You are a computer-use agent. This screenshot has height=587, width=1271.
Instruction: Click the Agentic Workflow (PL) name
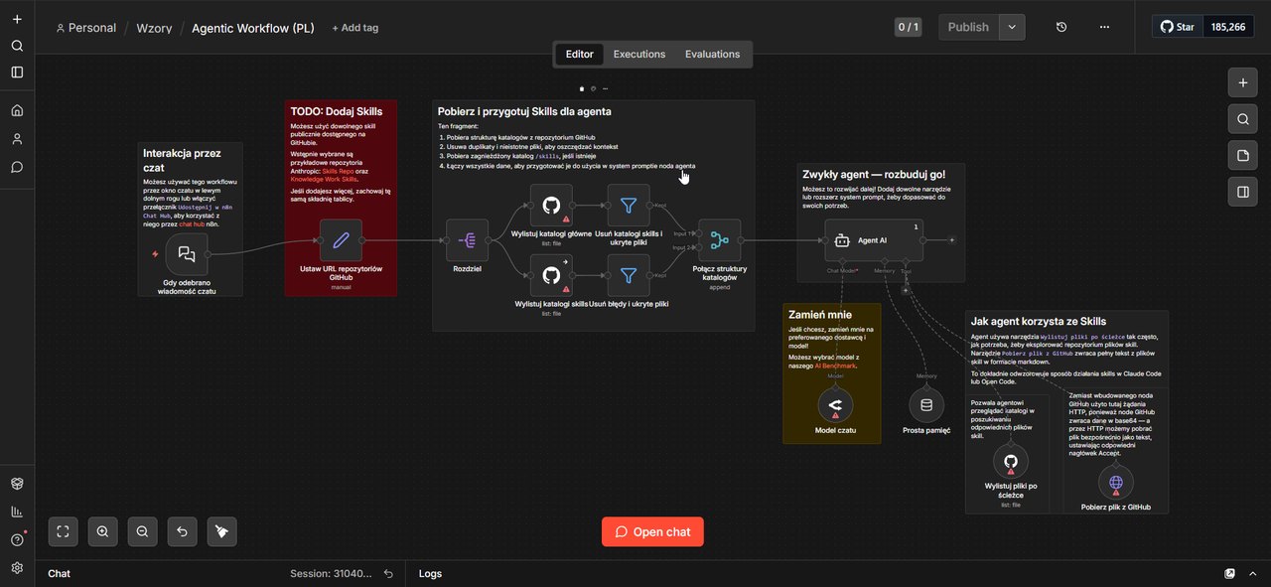(253, 28)
